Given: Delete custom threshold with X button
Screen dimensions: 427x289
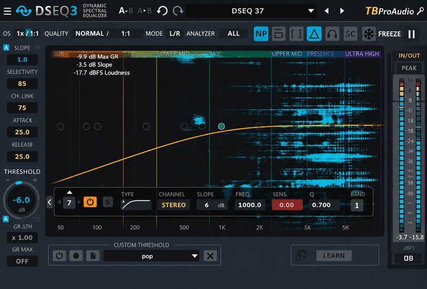Looking at the screenshot, I should pyautogui.click(x=210, y=256).
